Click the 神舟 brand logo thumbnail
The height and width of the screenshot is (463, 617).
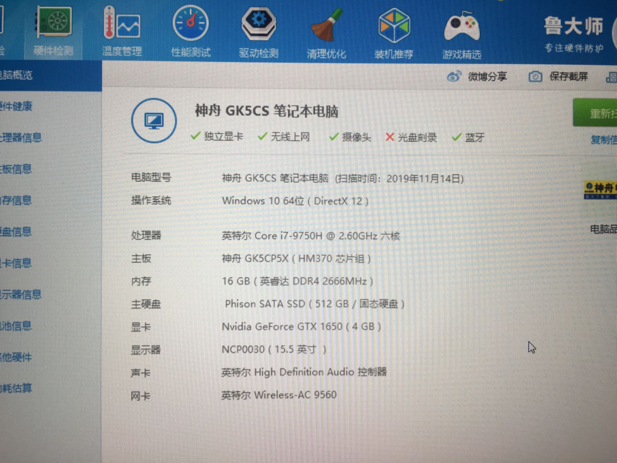click(600, 190)
